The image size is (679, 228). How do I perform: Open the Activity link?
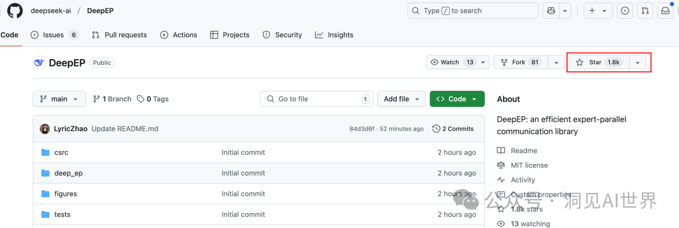[516, 180]
